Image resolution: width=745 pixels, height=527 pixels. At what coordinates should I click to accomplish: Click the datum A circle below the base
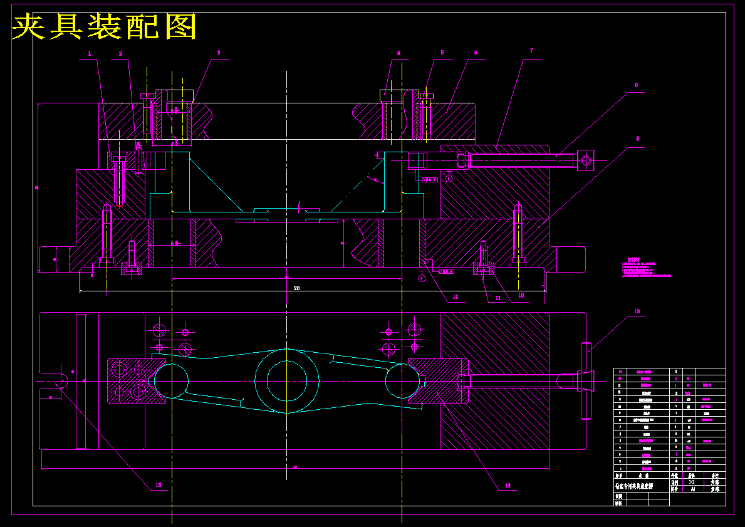pyautogui.click(x=422, y=278)
